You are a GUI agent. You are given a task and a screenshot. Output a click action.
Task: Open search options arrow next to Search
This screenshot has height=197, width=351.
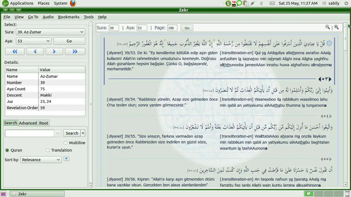tap(83, 133)
